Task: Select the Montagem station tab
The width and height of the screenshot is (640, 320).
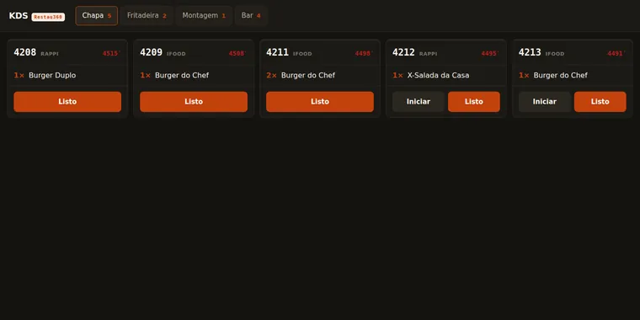Action: (204, 15)
